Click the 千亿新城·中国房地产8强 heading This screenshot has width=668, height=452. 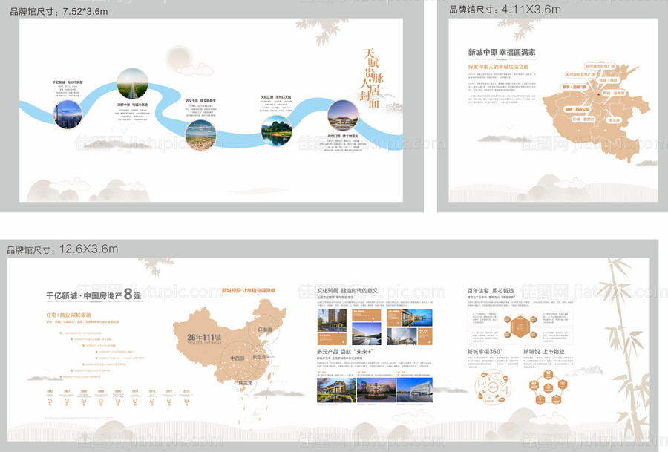(94, 295)
